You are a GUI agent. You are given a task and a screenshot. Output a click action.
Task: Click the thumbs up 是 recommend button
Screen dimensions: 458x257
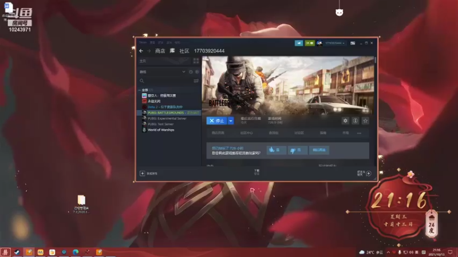(277, 150)
